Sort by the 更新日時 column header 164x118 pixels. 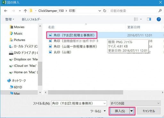click(134, 27)
